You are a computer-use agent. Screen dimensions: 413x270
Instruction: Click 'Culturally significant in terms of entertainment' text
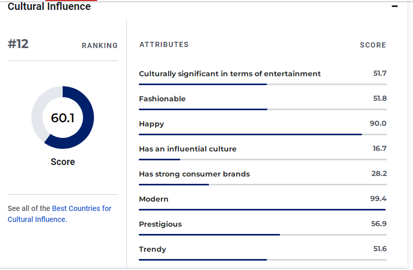[x=230, y=74]
